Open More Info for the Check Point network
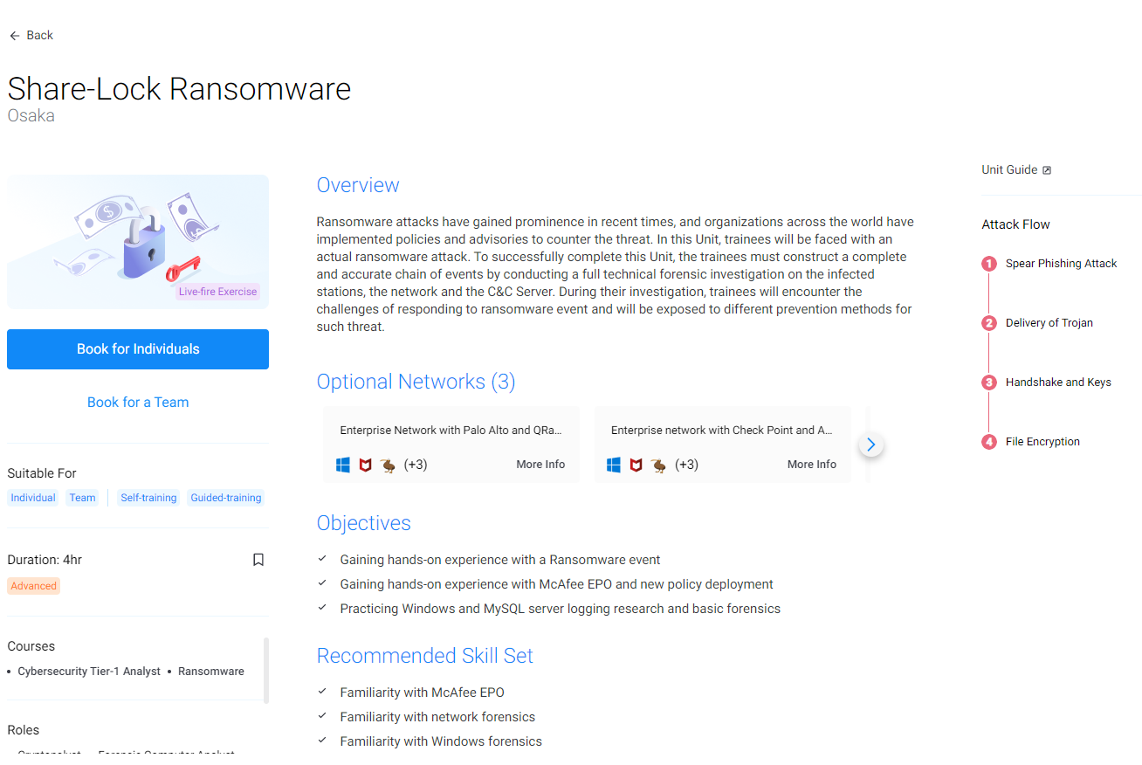Image resolution: width=1142 pixels, height=765 pixels. tap(812, 465)
